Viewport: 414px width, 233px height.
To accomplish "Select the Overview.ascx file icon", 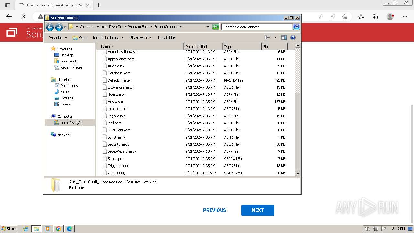I will [104, 130].
